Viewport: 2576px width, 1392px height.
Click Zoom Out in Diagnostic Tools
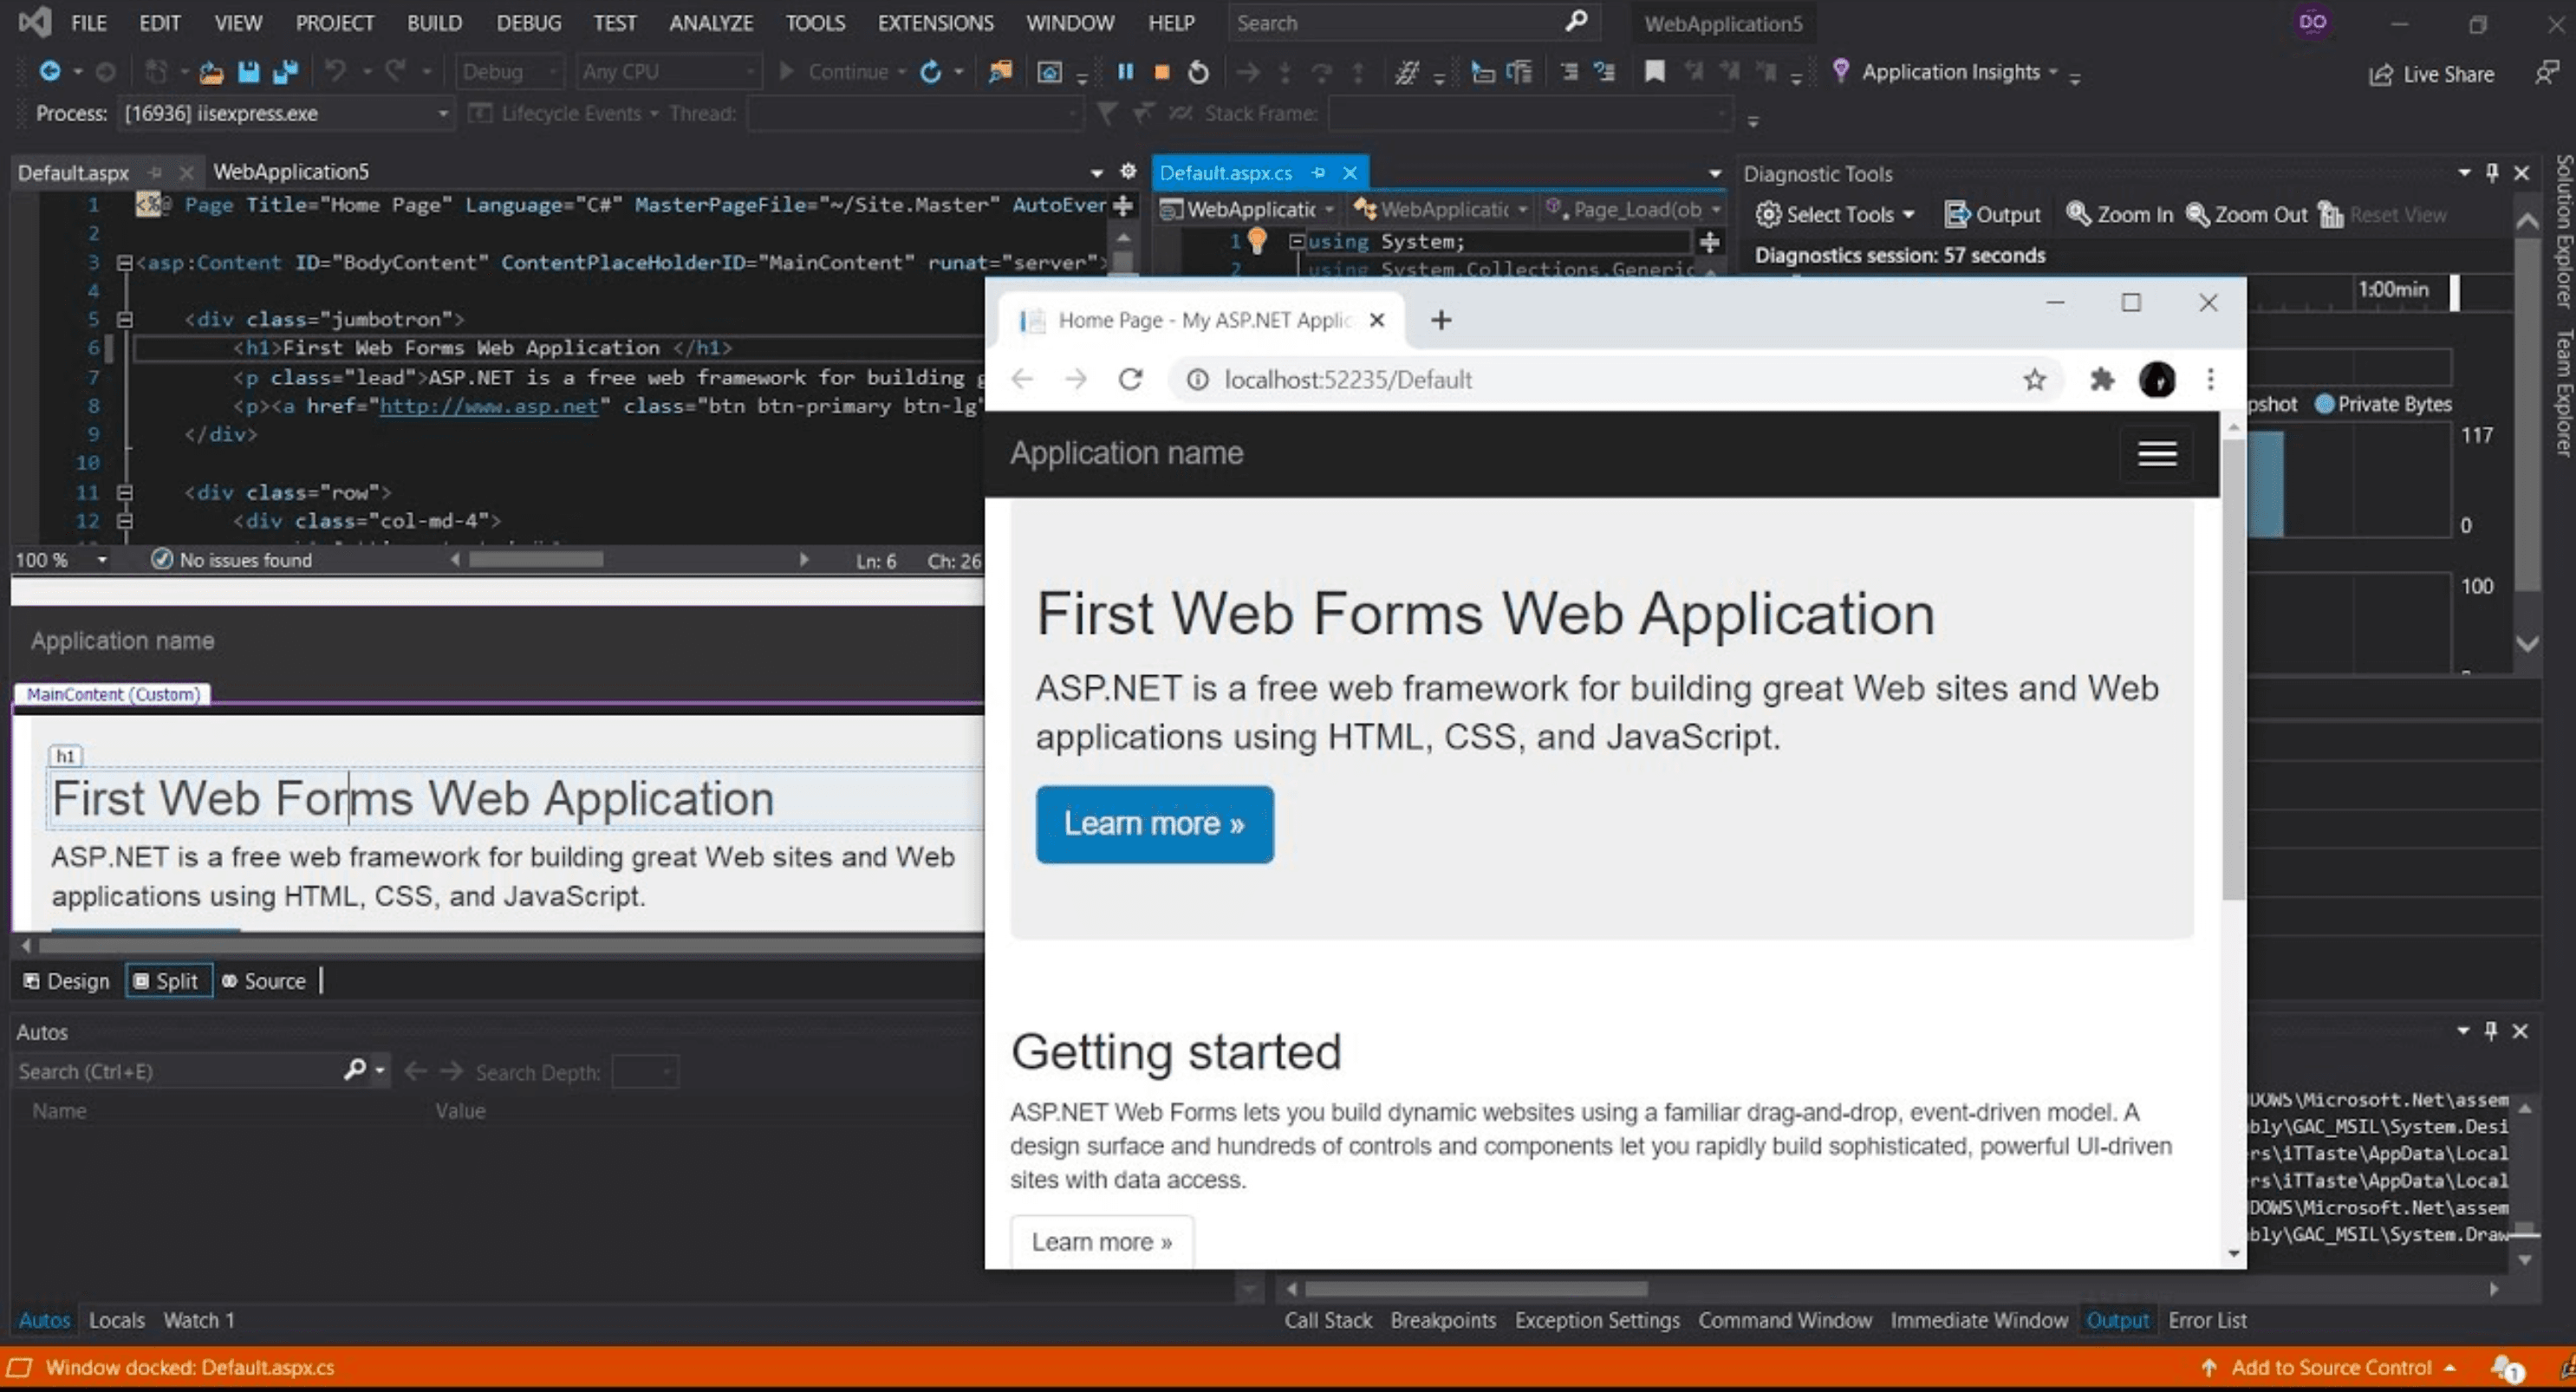2246,214
